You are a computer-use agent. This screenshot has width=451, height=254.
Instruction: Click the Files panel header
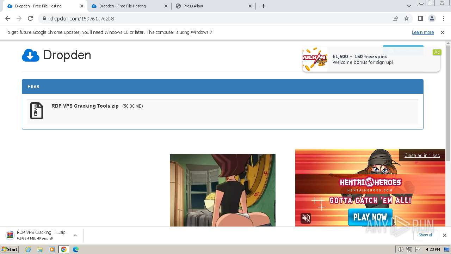pos(223,86)
